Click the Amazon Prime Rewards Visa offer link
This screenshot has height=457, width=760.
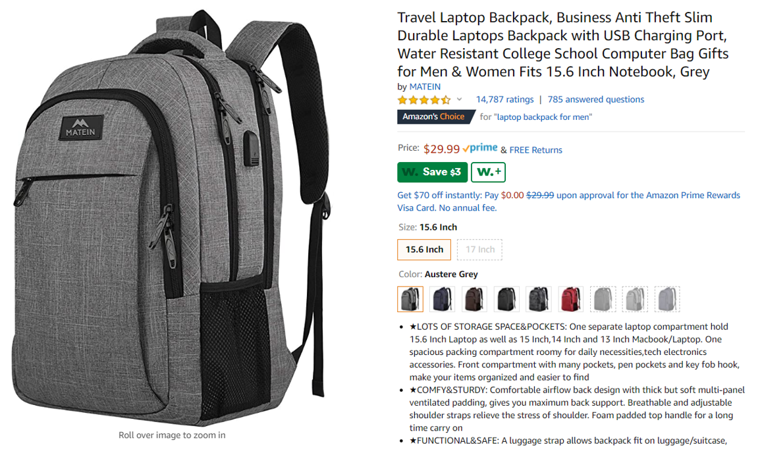coord(568,202)
